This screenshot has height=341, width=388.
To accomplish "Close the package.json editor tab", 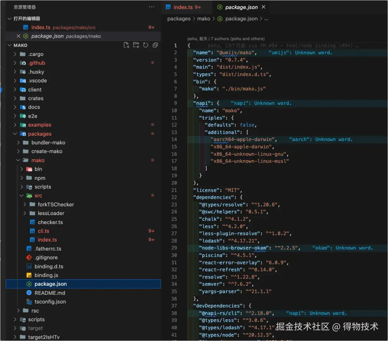I will (264, 7).
